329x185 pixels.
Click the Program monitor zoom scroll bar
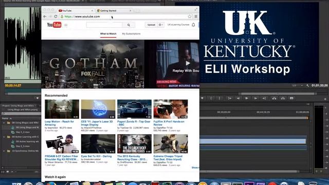click(x=278, y=94)
